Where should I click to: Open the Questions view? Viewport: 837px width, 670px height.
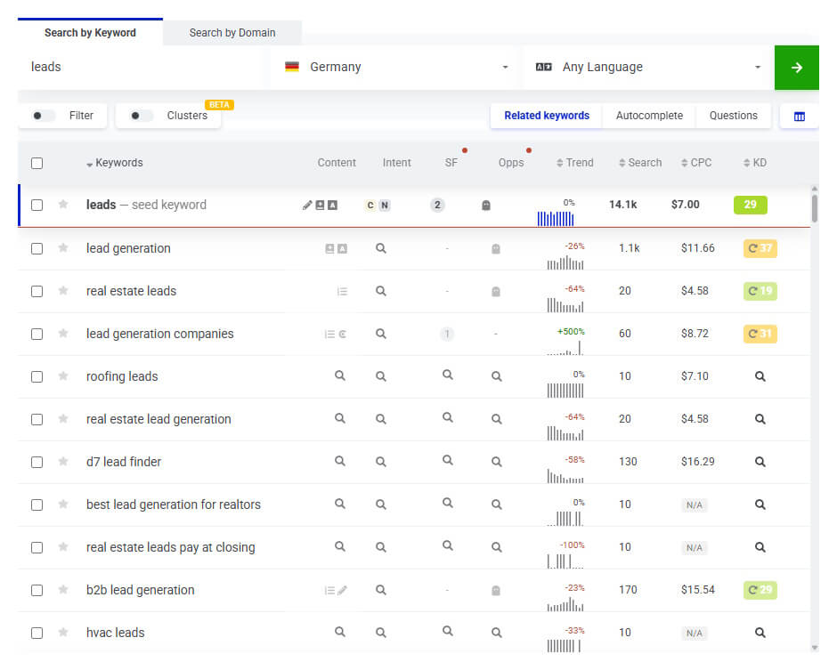733,116
